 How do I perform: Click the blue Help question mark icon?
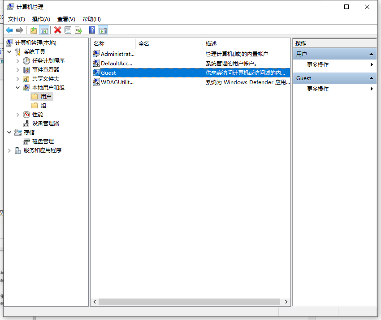tap(92, 30)
